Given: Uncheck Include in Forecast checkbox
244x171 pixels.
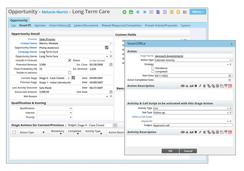Looking at the screenshot, I should click(x=70, y=60).
